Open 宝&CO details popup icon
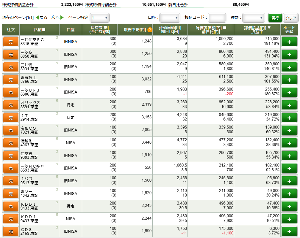 (x=57, y=126)
